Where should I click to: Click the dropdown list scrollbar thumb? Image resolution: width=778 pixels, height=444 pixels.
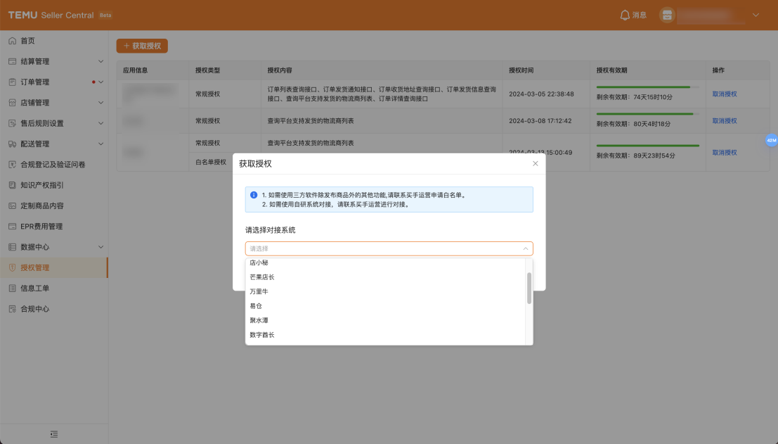click(529, 288)
